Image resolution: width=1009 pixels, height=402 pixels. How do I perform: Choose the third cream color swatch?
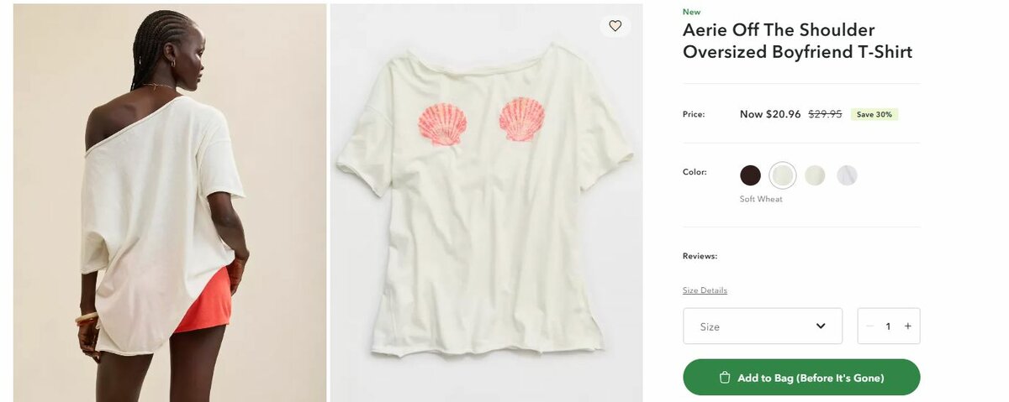click(815, 175)
